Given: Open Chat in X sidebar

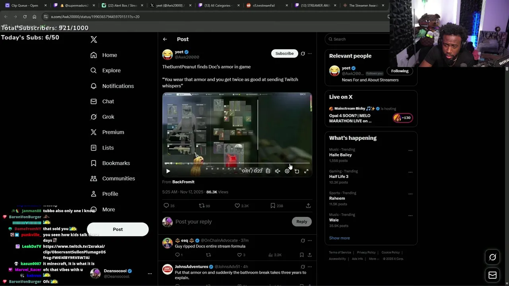Looking at the screenshot, I should point(102,101).
